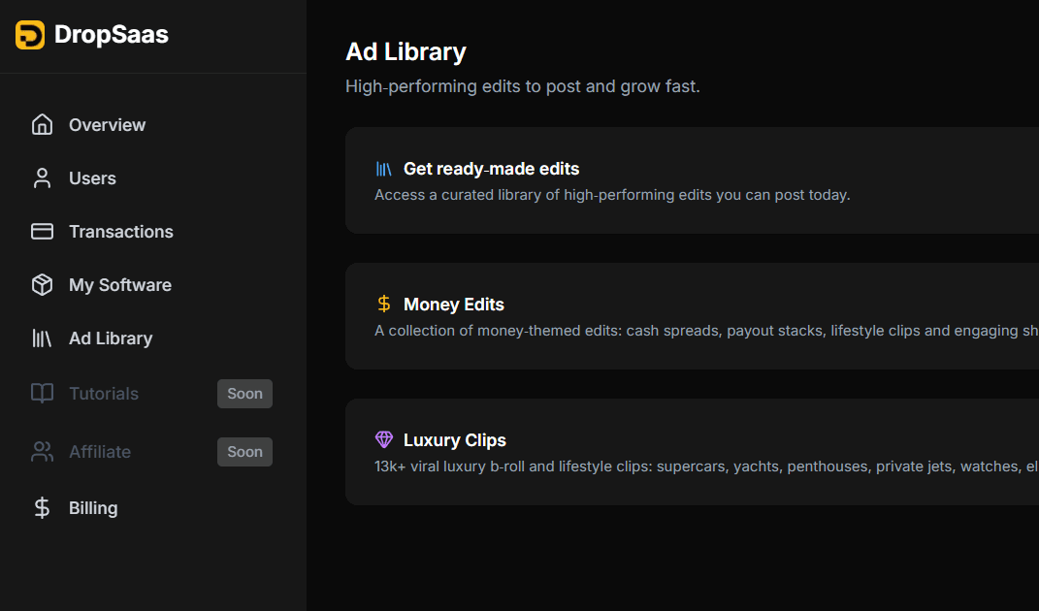Click the Tutorials open book icon
The height and width of the screenshot is (611, 1039).
[x=42, y=394]
